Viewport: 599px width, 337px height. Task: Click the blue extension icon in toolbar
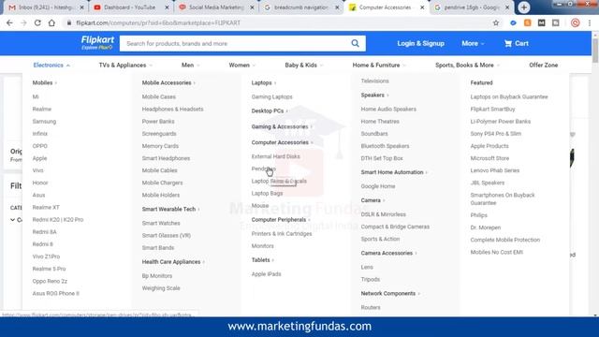(x=513, y=22)
